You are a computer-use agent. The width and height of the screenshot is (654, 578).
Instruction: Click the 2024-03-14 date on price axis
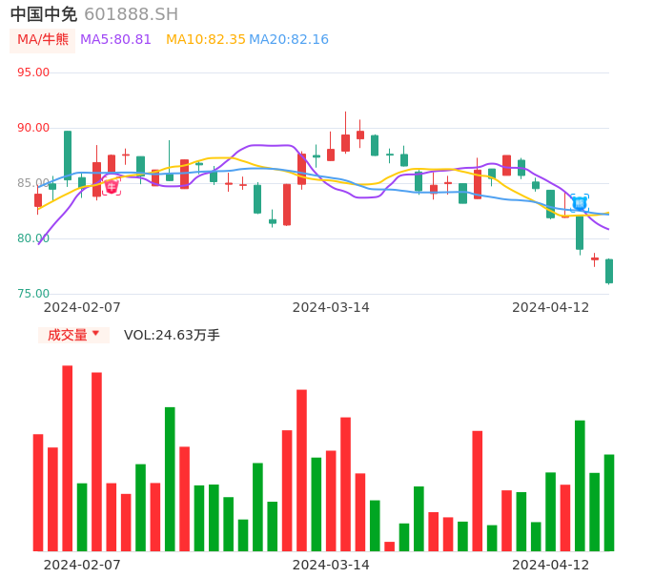tap(331, 307)
